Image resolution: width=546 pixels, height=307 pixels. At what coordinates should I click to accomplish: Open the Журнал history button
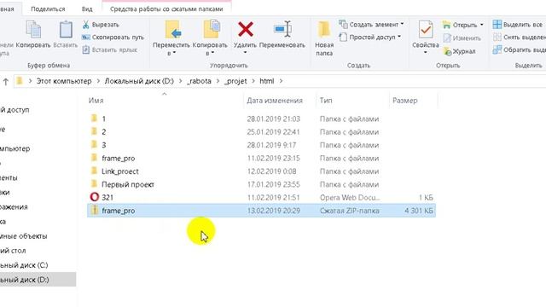click(x=459, y=51)
